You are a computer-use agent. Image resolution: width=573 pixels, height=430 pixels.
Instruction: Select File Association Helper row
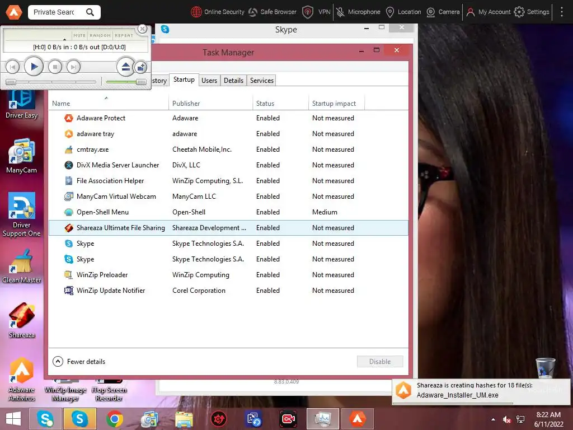(228, 181)
